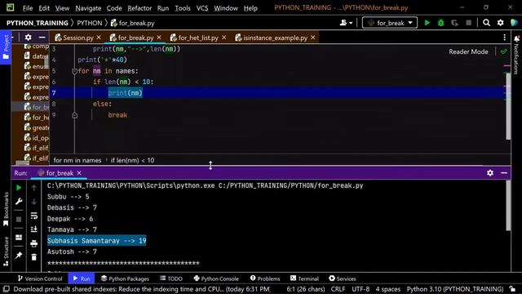Screen dimensions: 522x294
Task: Open the for_break run configuration dropdown
Action: click(390, 23)
